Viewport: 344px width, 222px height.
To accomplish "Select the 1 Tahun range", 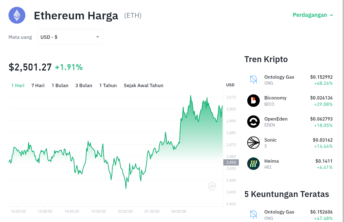I will pos(108,85).
